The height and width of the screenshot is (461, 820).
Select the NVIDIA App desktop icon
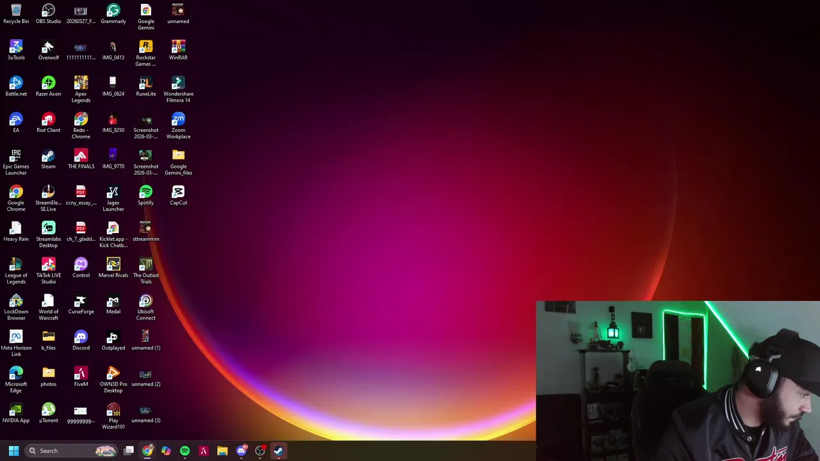16,413
